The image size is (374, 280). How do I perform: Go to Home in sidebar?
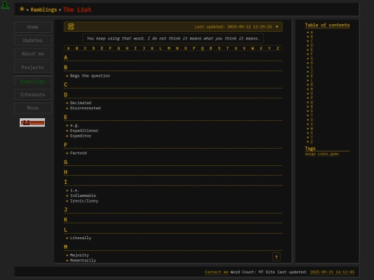pos(33,27)
